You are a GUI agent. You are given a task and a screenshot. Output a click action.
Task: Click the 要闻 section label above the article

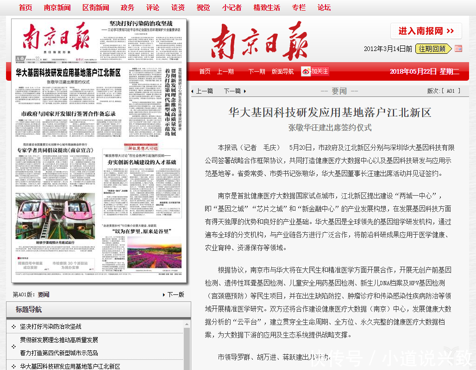(339, 91)
